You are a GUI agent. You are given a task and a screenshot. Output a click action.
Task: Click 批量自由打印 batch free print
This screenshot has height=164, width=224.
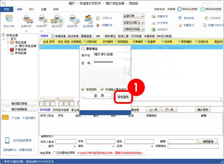tap(213, 25)
